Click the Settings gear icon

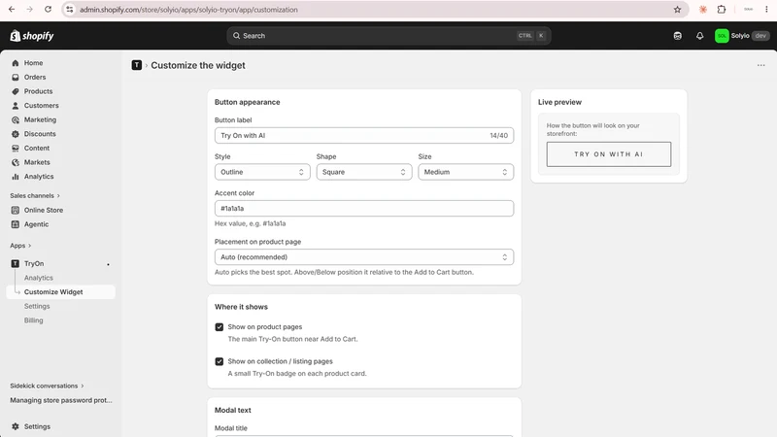[x=16, y=426]
